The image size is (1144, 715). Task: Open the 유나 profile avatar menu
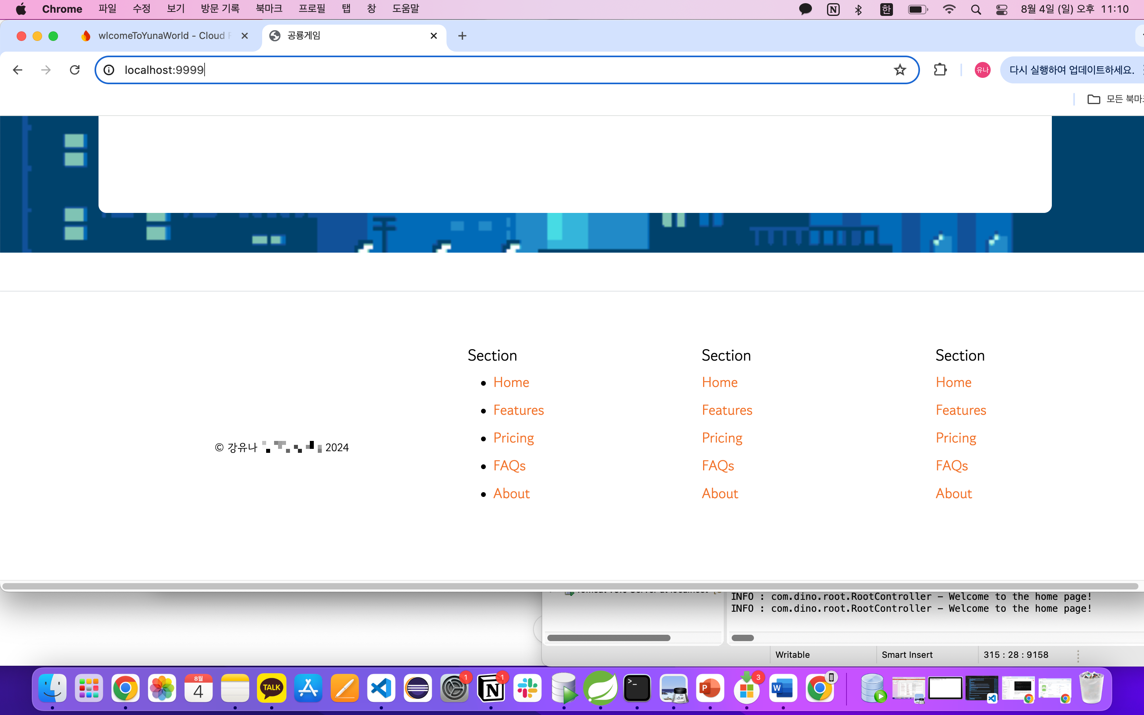[x=982, y=70]
